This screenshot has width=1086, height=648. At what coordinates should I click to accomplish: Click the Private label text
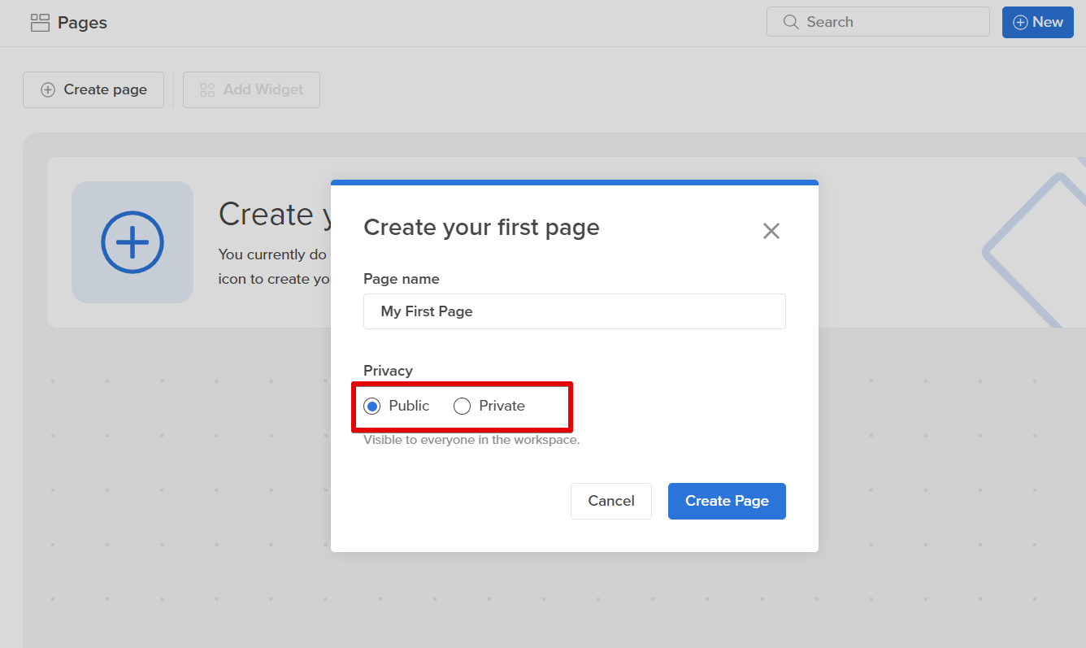click(x=503, y=406)
